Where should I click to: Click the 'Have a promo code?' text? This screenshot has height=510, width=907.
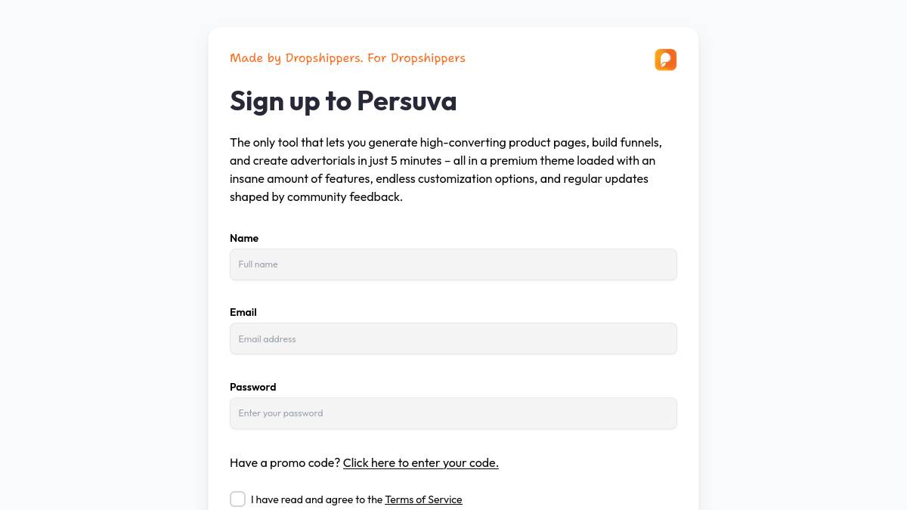[285, 462]
